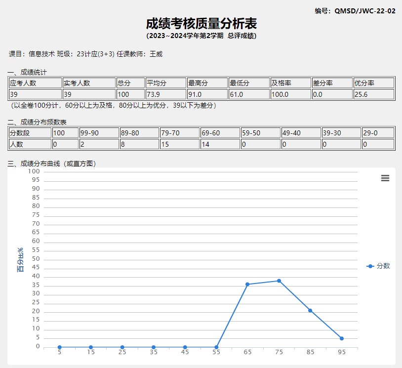Click the 29-0 score range cell
Viewport: 402px width, 368px height.
pos(378,133)
